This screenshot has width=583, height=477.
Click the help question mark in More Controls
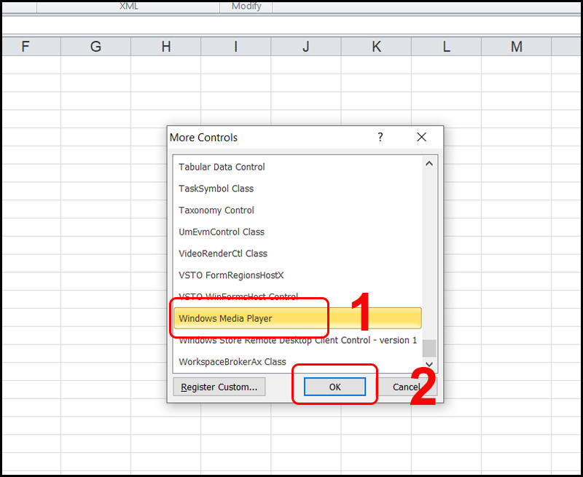tap(380, 137)
